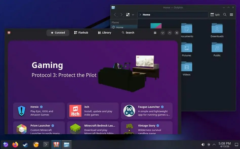
Task: Open the Heroic app card
Action: pos(39,111)
